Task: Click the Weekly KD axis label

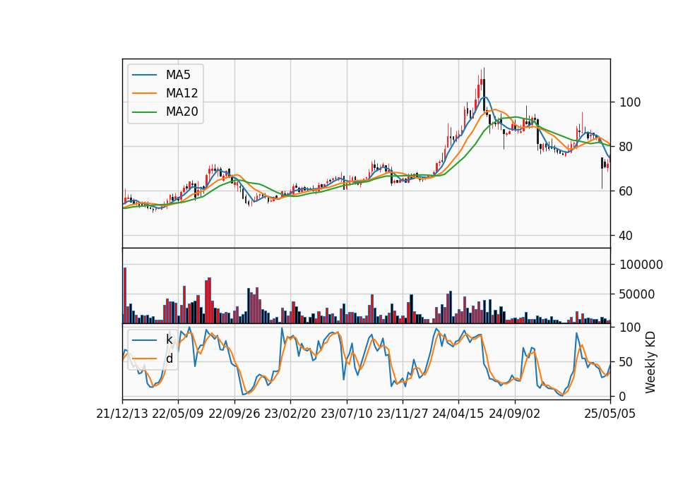Action: pos(650,362)
